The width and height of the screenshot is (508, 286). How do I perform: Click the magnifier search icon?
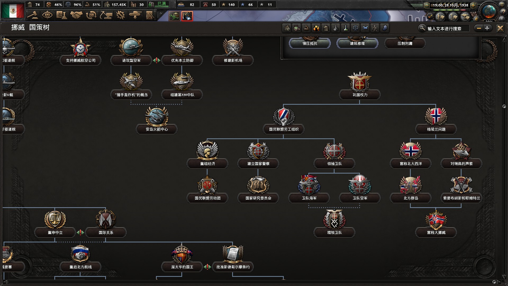coord(422,28)
